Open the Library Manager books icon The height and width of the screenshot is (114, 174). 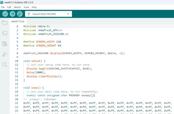tap(5, 44)
